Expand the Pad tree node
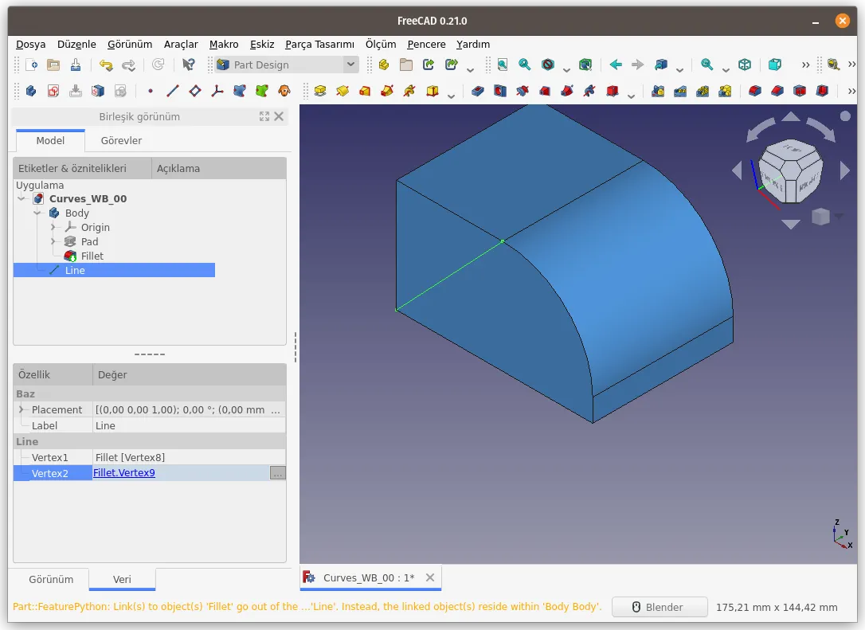Screen dimensions: 865x630 53,241
